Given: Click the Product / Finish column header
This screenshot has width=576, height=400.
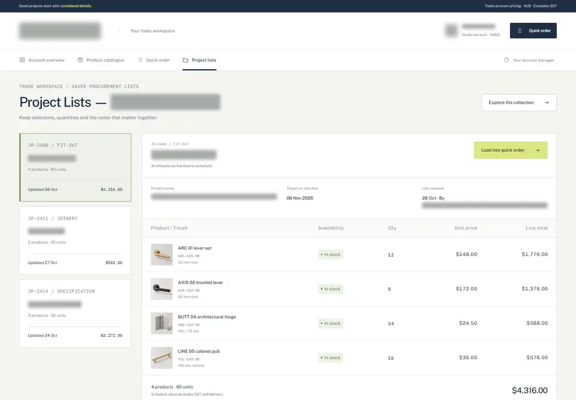Looking at the screenshot, I should point(169,228).
